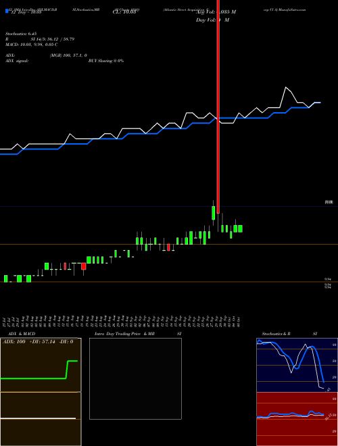Click the tall red volume spike bar
Viewport: 338px width, 446px height.
point(218,107)
